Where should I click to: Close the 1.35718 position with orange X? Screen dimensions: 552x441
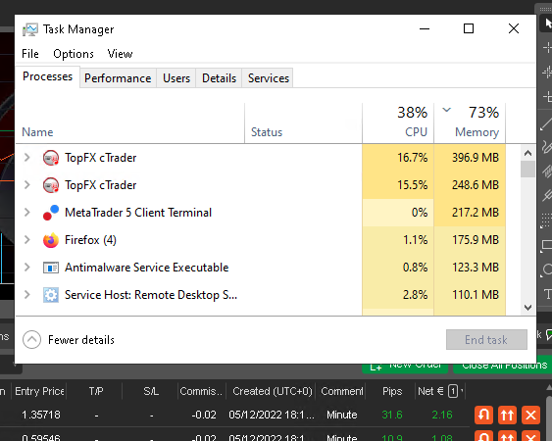pyautogui.click(x=530, y=415)
